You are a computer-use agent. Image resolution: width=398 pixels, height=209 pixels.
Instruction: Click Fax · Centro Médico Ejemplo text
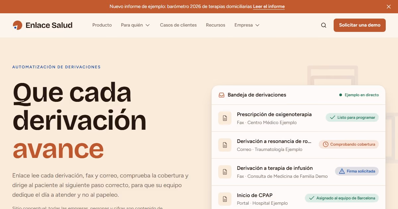pos(267,123)
